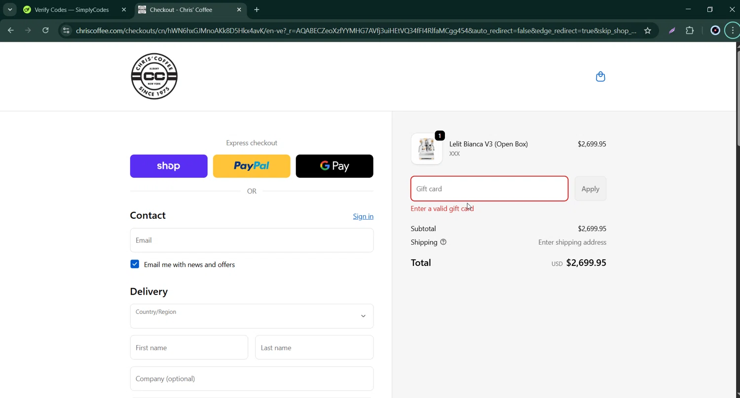Focus the Gift card input field
This screenshot has width=740, height=398.
(489, 189)
